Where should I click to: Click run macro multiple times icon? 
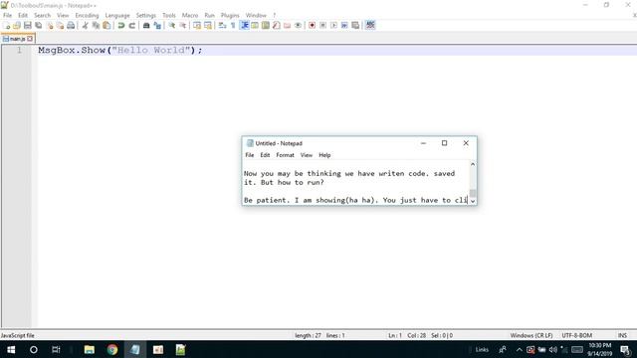pyautogui.click(x=344, y=26)
